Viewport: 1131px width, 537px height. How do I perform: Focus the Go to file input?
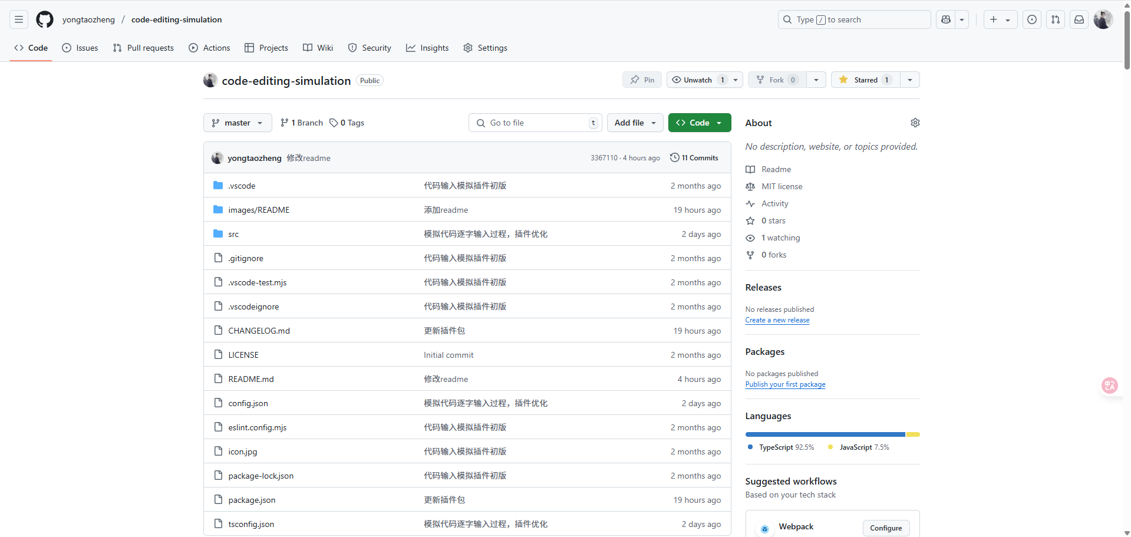coord(535,123)
